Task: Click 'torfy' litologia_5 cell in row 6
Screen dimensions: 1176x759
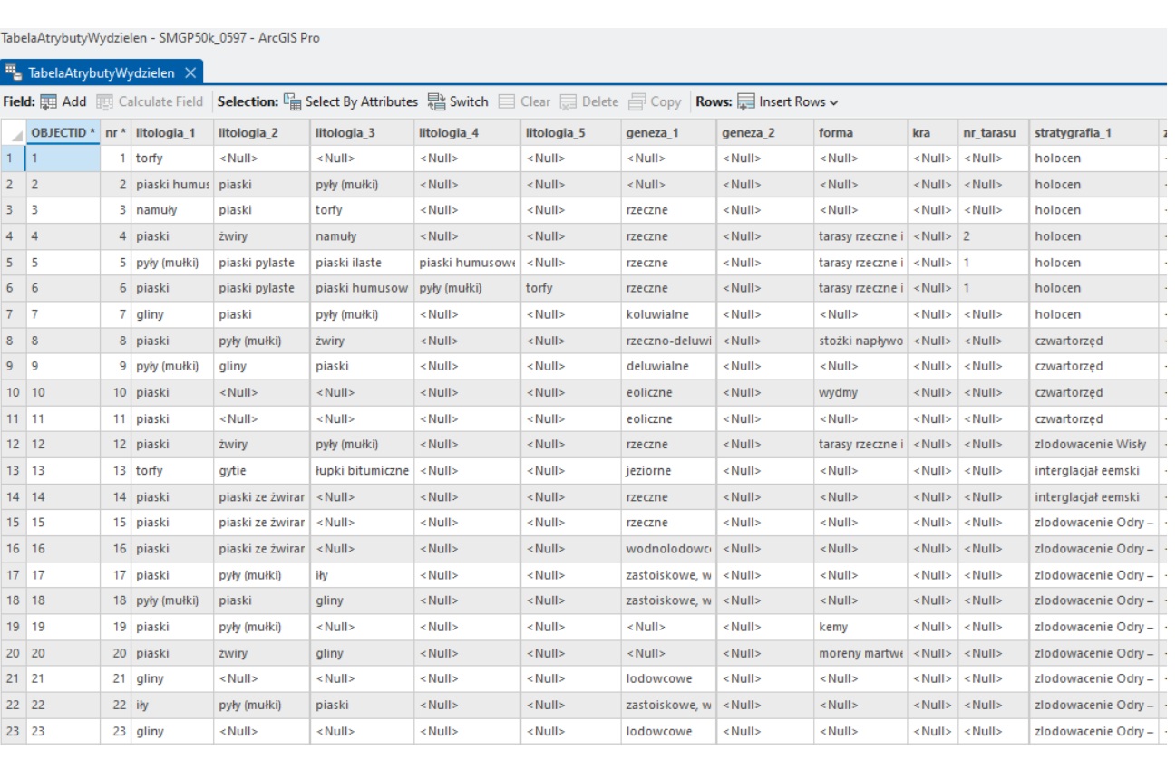Action: click(571, 288)
